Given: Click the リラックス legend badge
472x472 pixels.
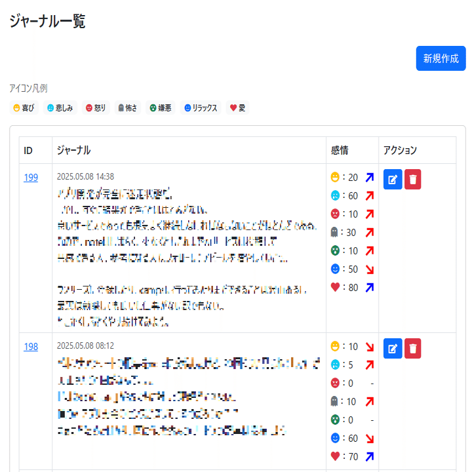Looking at the screenshot, I should [201, 108].
